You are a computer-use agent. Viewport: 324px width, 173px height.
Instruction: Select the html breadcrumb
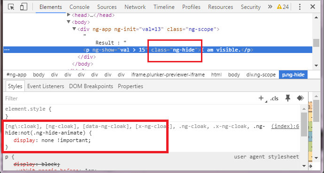pos(216,75)
